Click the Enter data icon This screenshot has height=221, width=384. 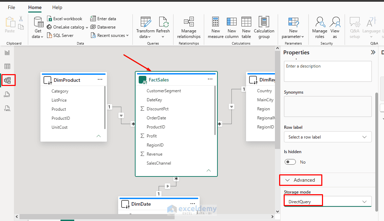point(93,18)
